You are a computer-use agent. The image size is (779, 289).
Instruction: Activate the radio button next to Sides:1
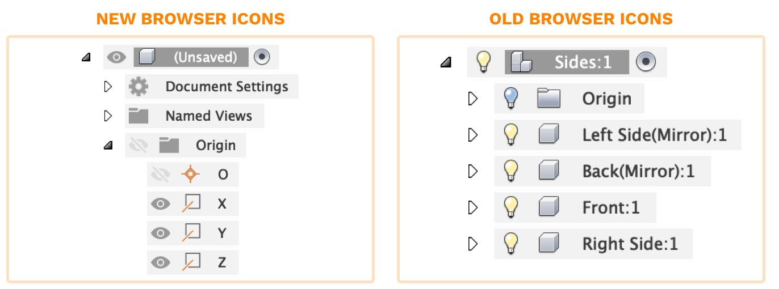click(x=646, y=62)
